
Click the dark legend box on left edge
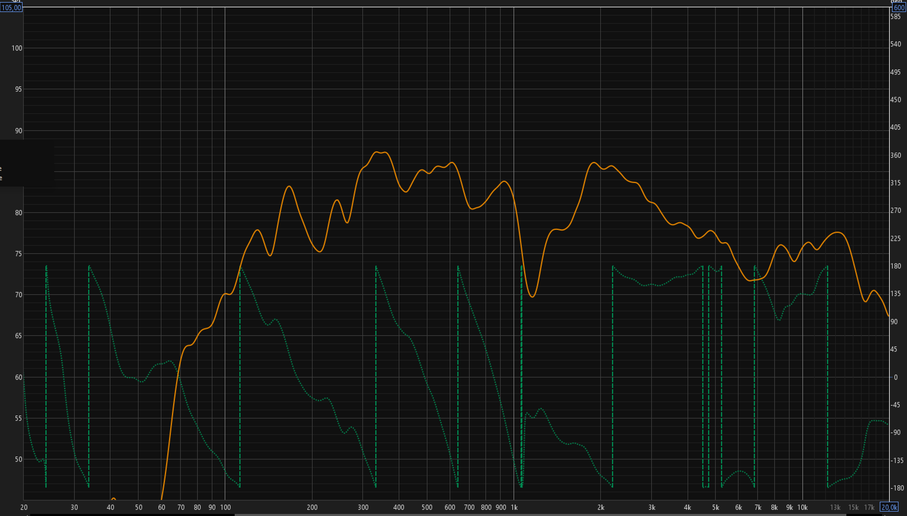[27, 163]
